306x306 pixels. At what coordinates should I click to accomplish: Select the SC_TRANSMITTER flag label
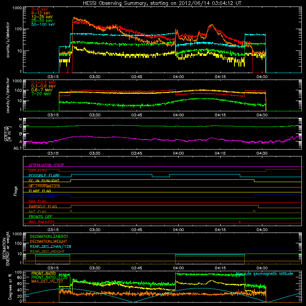click(44, 186)
